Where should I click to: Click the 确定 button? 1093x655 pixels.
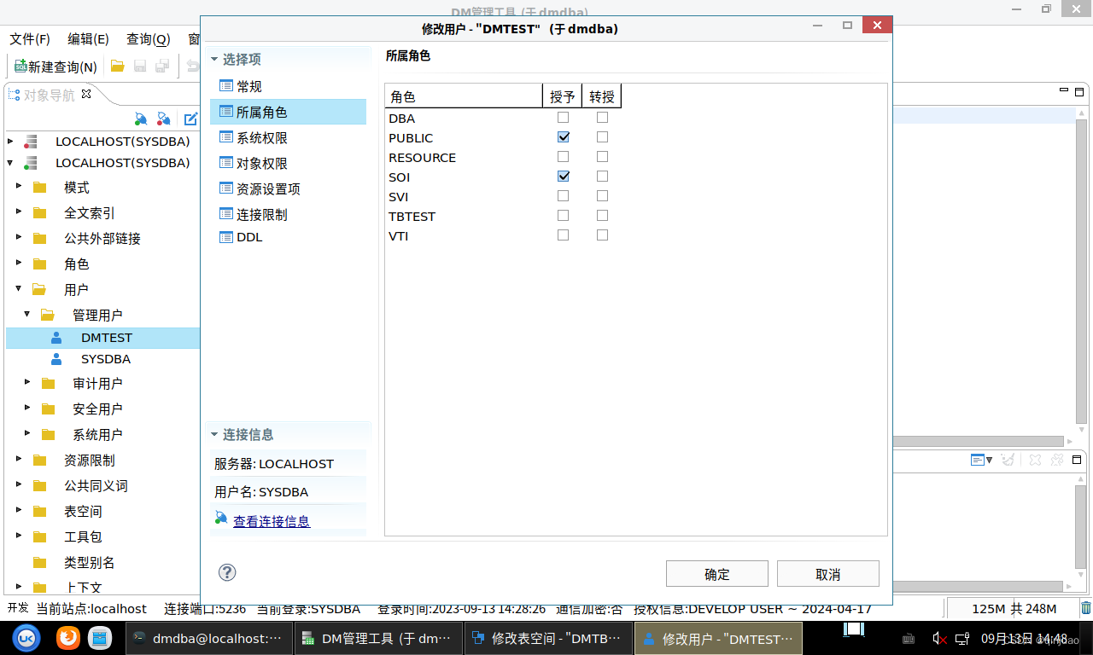click(717, 574)
